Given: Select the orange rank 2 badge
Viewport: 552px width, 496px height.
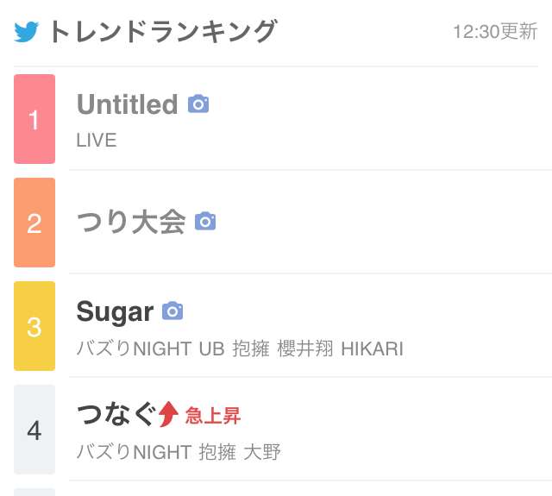Looking at the screenshot, I should pyautogui.click(x=34, y=223).
